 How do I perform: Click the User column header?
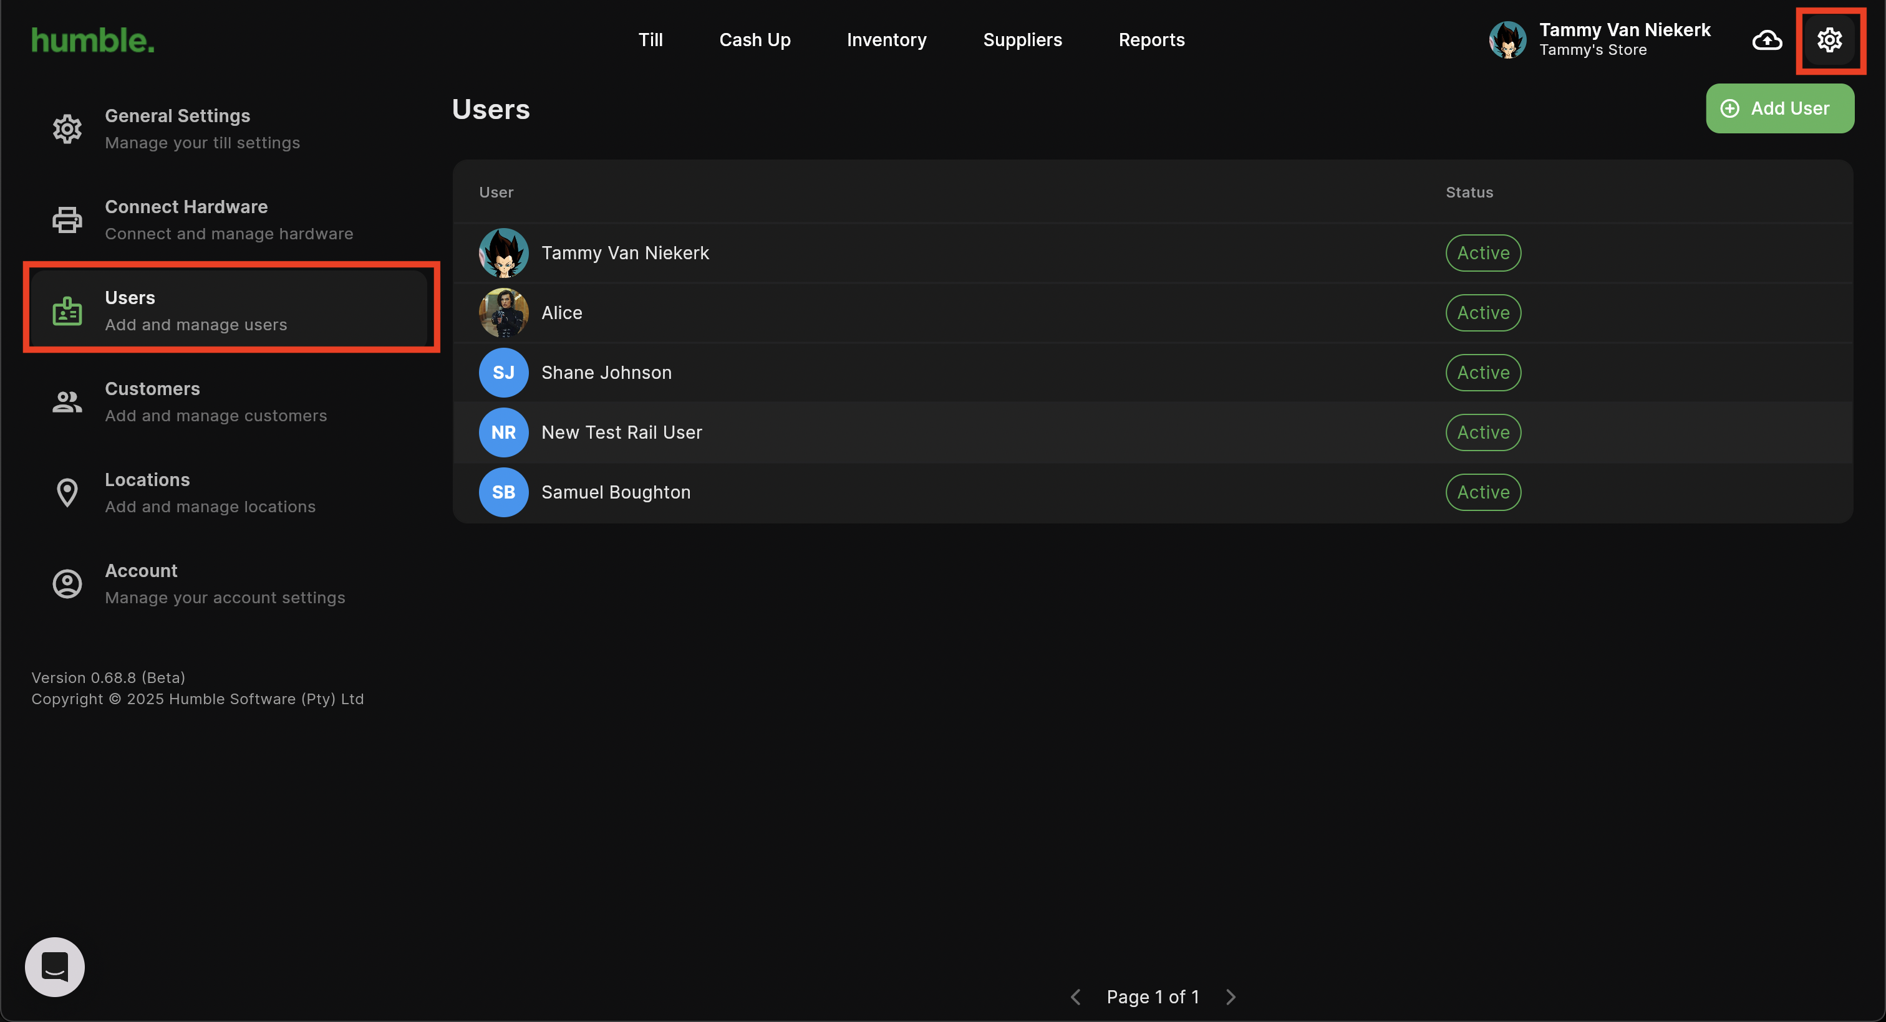496,193
